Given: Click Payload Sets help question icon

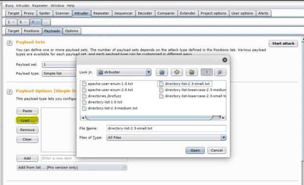Looking at the screenshot, I should [9, 43].
